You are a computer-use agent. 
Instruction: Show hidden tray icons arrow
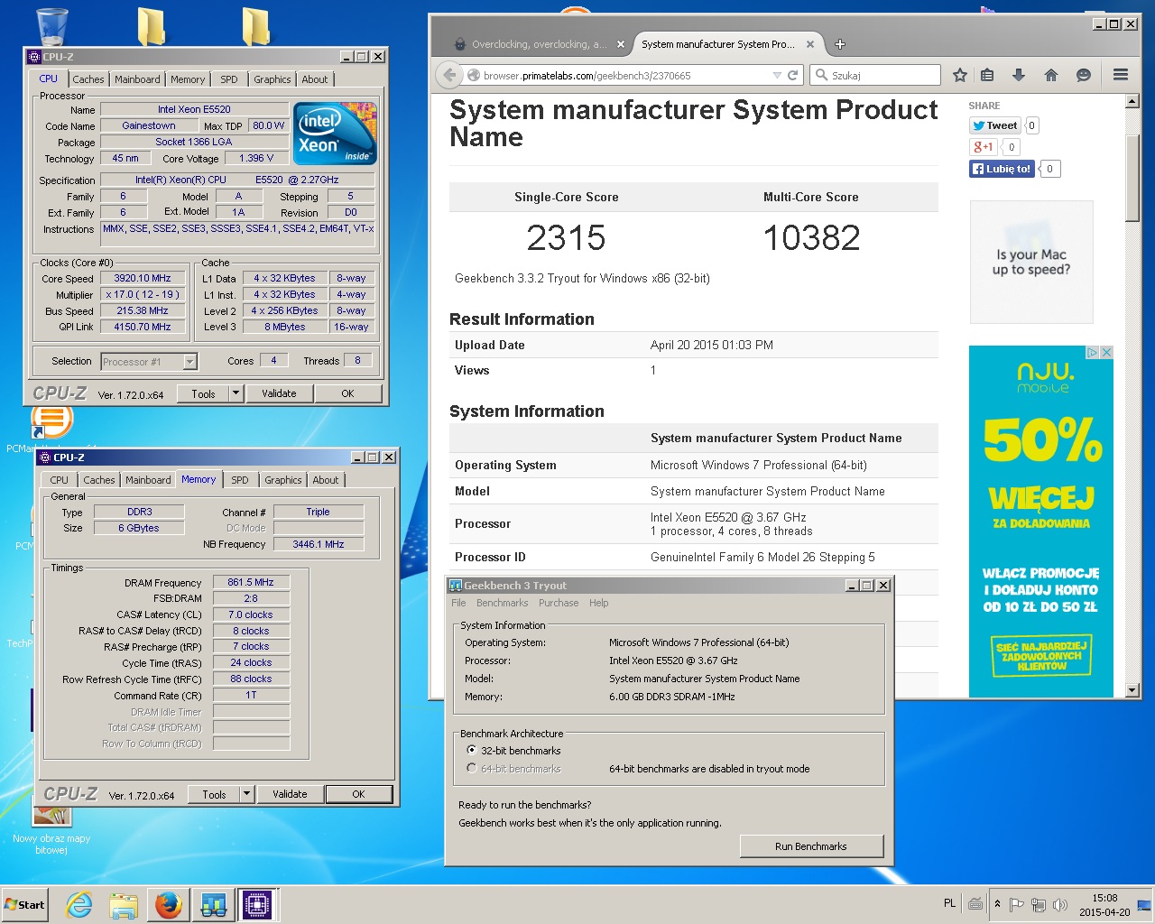(997, 904)
